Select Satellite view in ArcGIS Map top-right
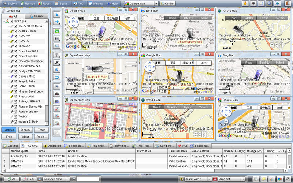Screen dimensions: 293x183 249,18
